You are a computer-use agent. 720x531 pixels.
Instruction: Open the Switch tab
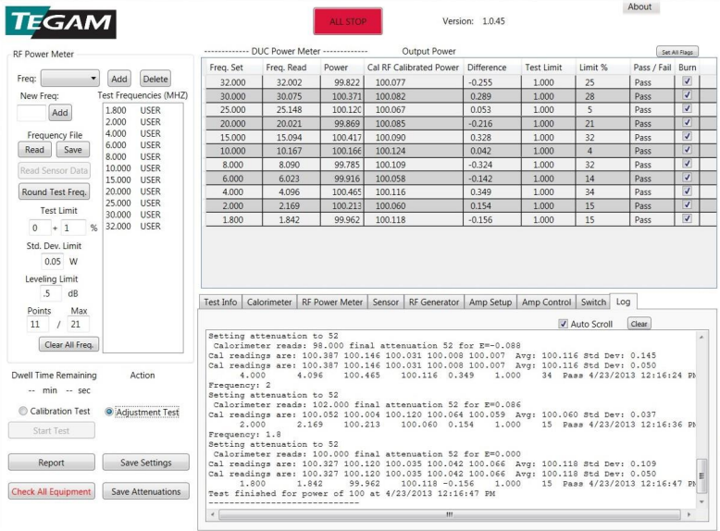point(593,302)
